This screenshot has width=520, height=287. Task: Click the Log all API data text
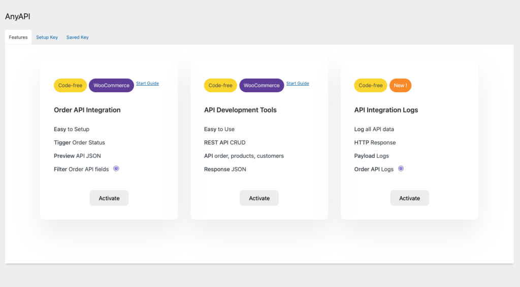pyautogui.click(x=374, y=129)
